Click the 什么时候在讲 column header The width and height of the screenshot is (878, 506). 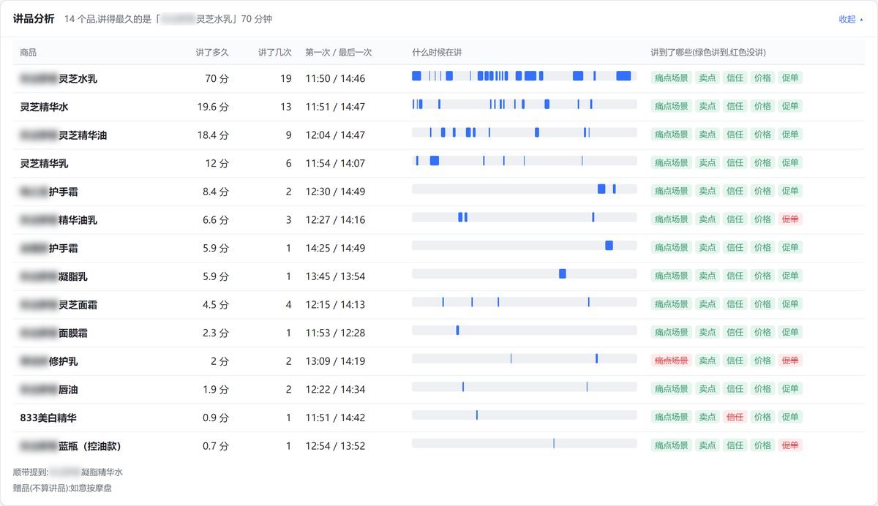(x=437, y=53)
